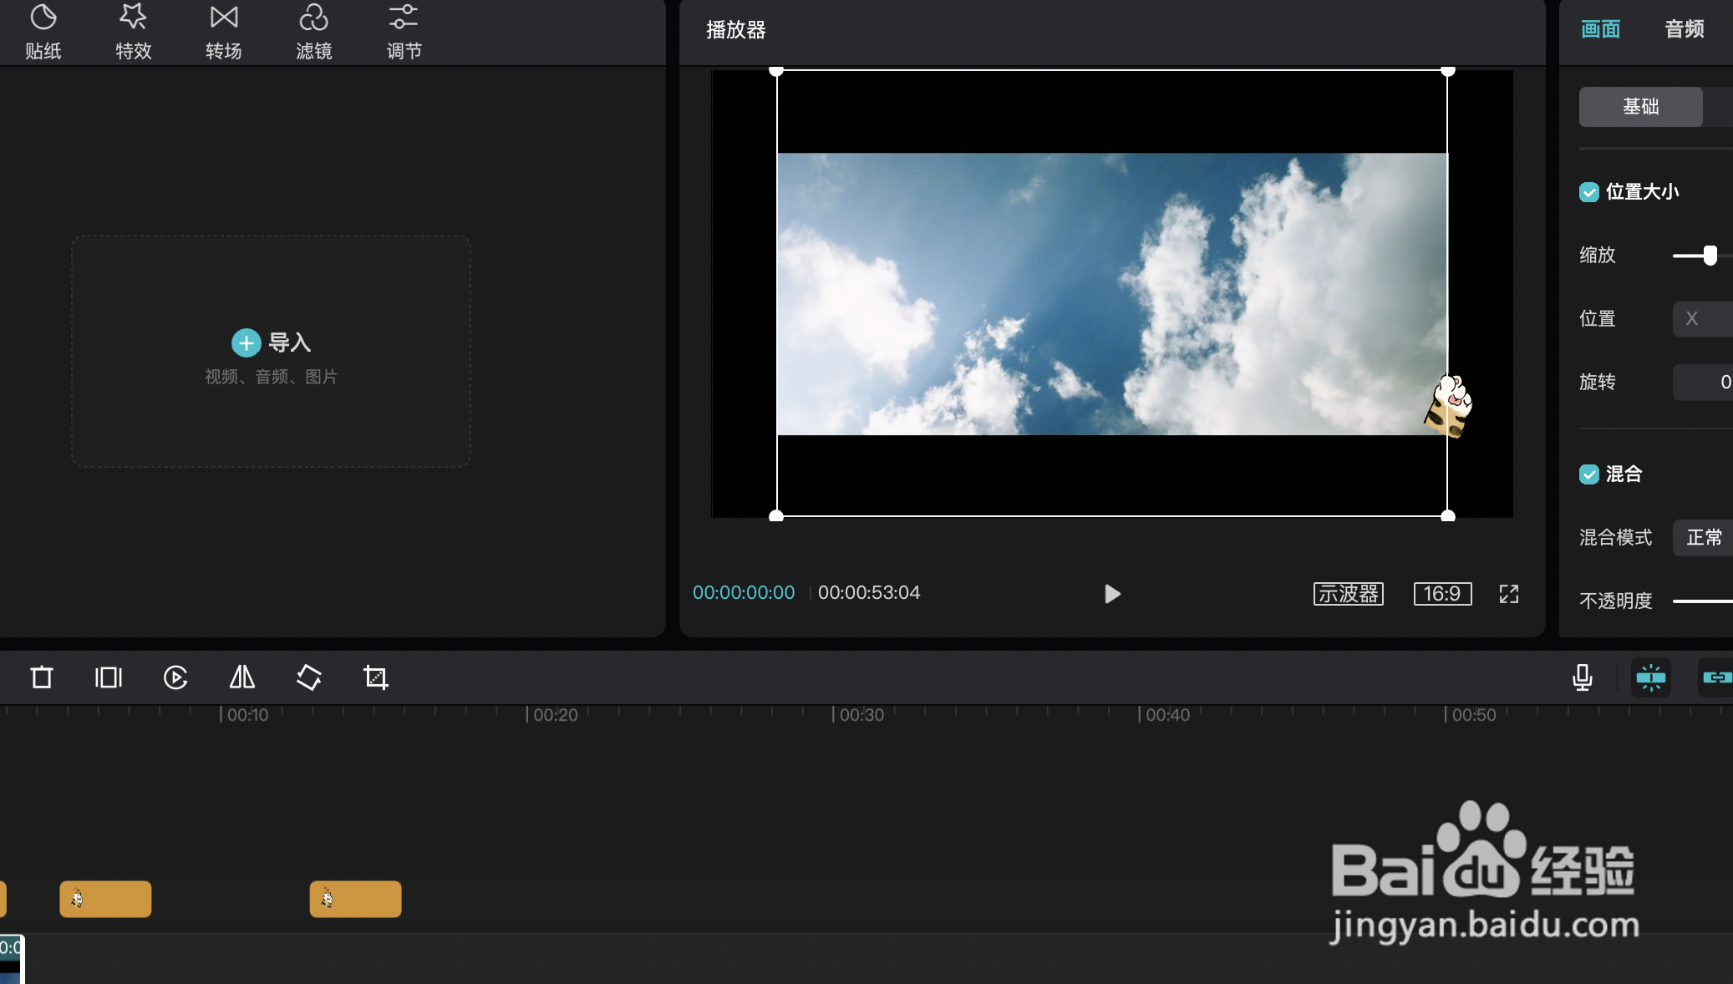Click the mirror flip icon
This screenshot has height=984, width=1733.
point(242,677)
